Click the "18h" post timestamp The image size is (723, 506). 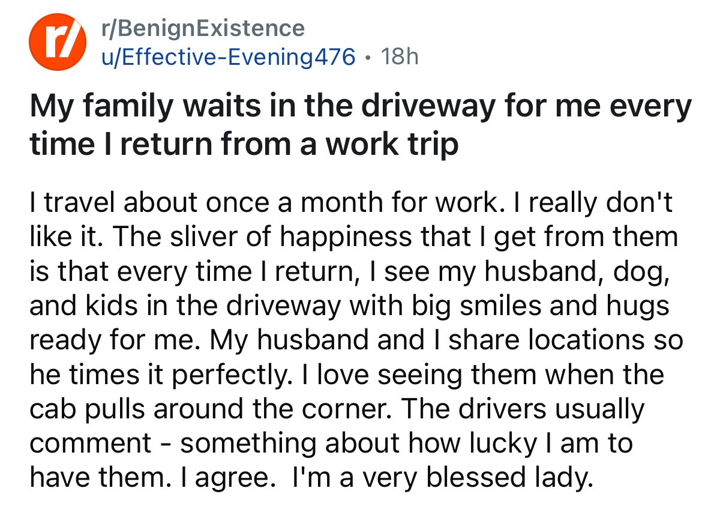click(400, 56)
